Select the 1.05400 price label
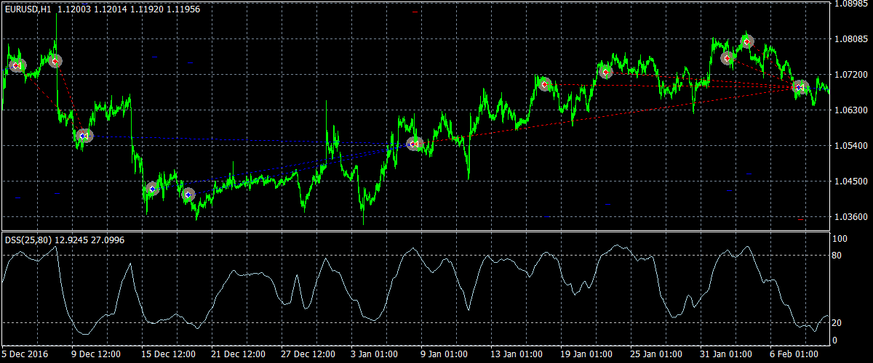The image size is (873, 363). coord(850,146)
